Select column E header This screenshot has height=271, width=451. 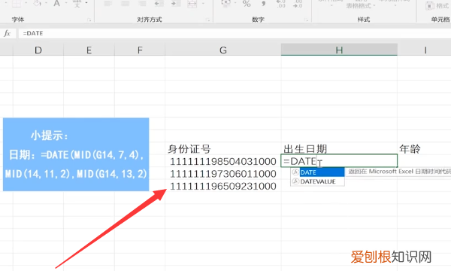pos(89,50)
